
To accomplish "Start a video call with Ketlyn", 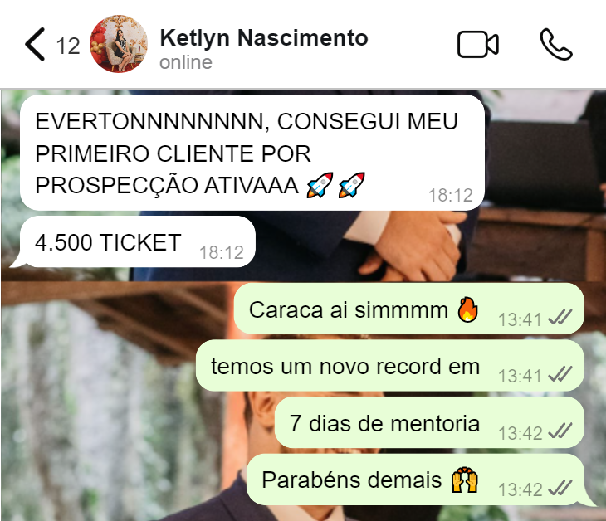I will pyautogui.click(x=477, y=44).
